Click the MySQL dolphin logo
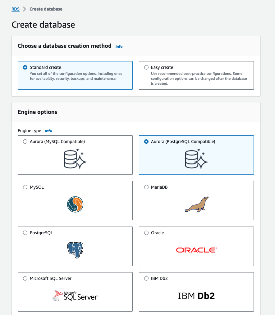 point(75,204)
